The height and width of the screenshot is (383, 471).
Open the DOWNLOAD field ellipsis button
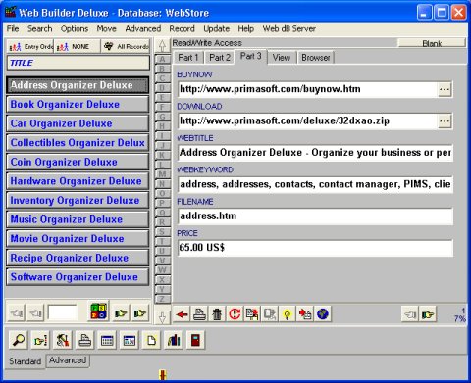pyautogui.click(x=445, y=121)
